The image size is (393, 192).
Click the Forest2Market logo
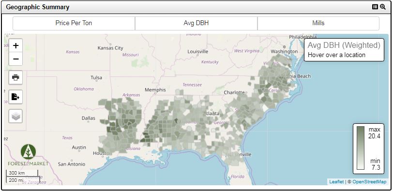(28, 155)
